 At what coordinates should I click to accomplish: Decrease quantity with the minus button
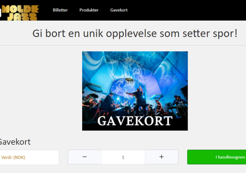click(x=85, y=157)
